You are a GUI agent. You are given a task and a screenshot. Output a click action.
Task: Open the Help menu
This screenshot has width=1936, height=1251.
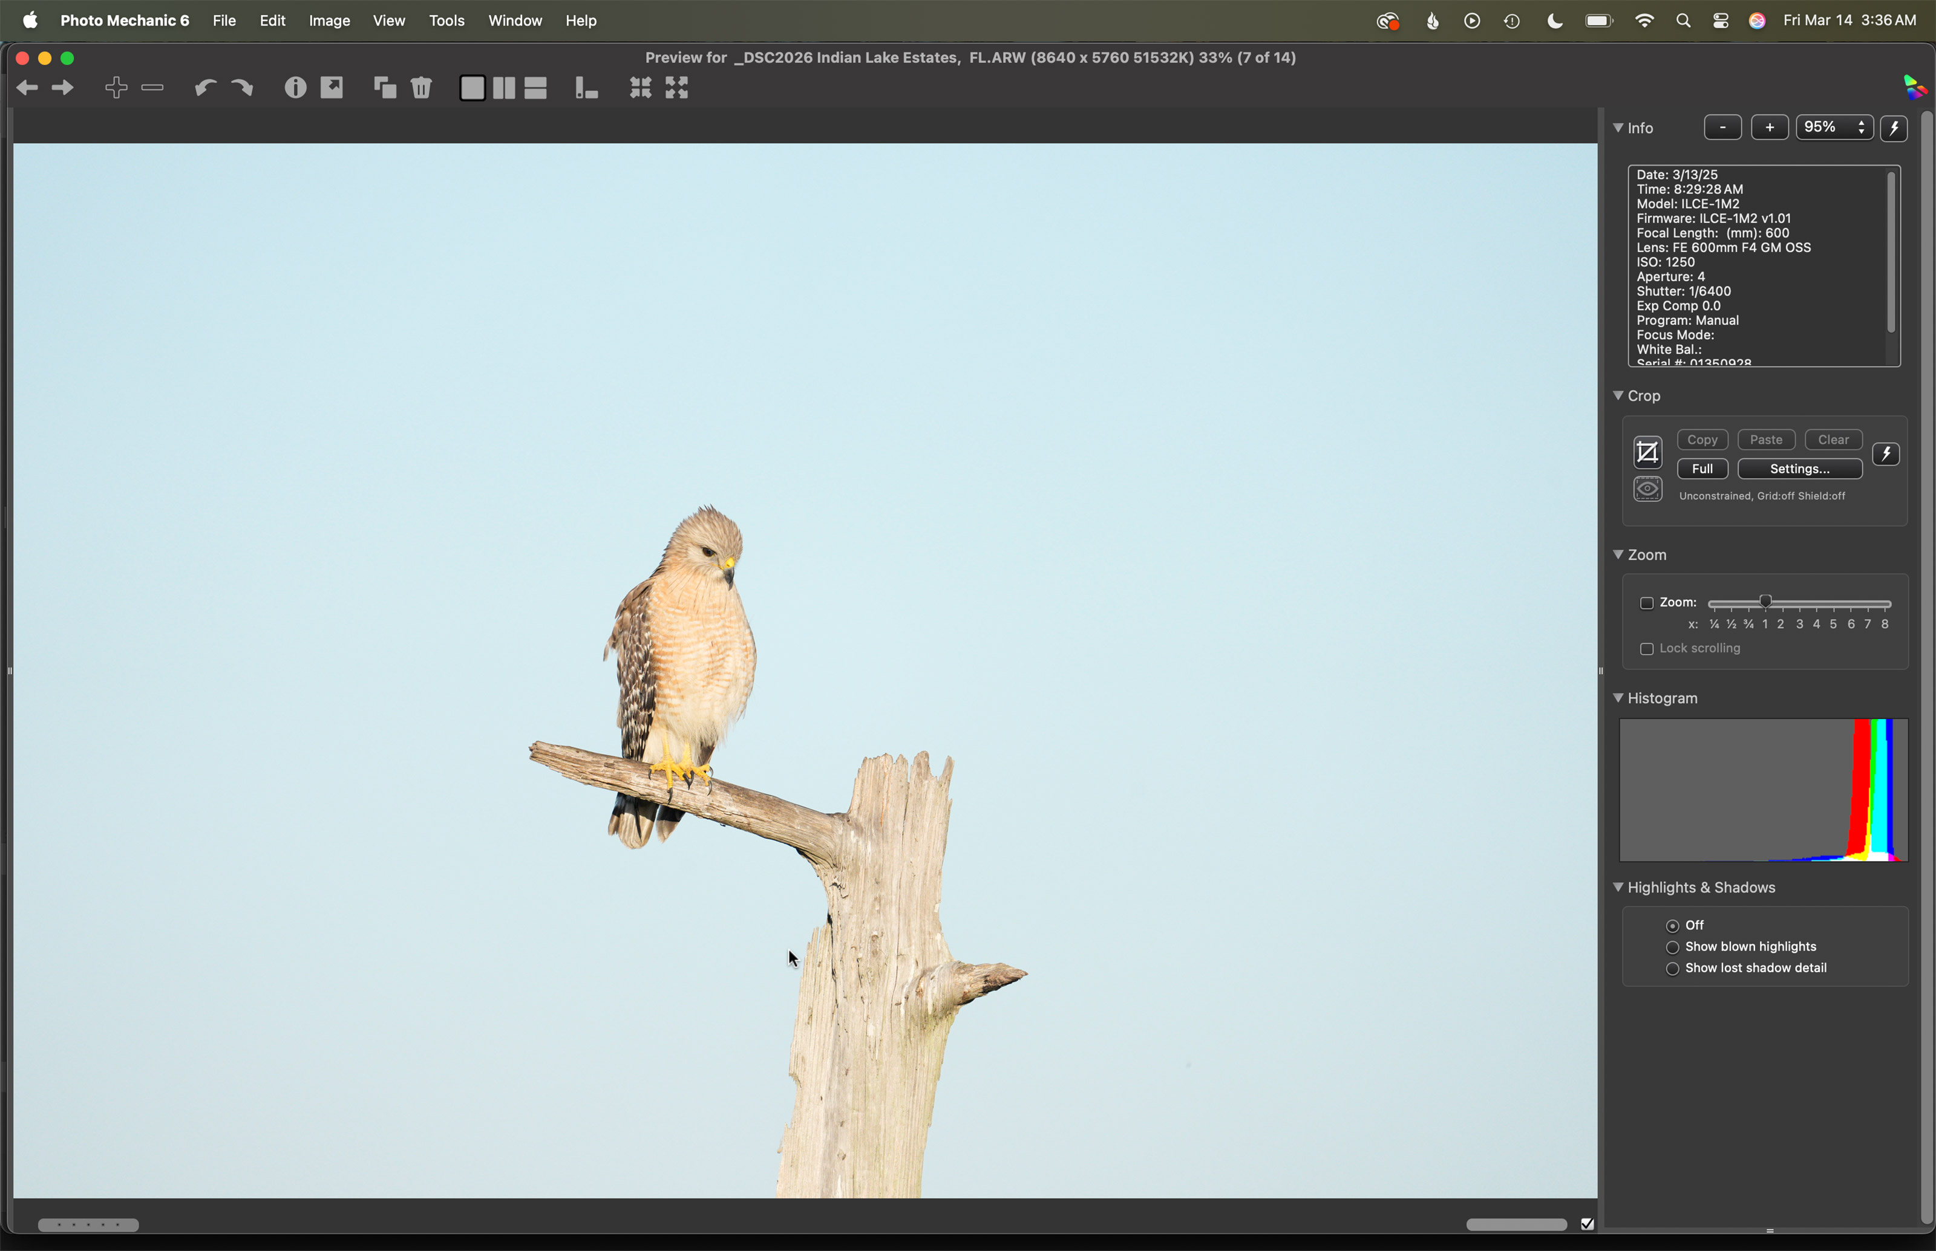(x=581, y=21)
